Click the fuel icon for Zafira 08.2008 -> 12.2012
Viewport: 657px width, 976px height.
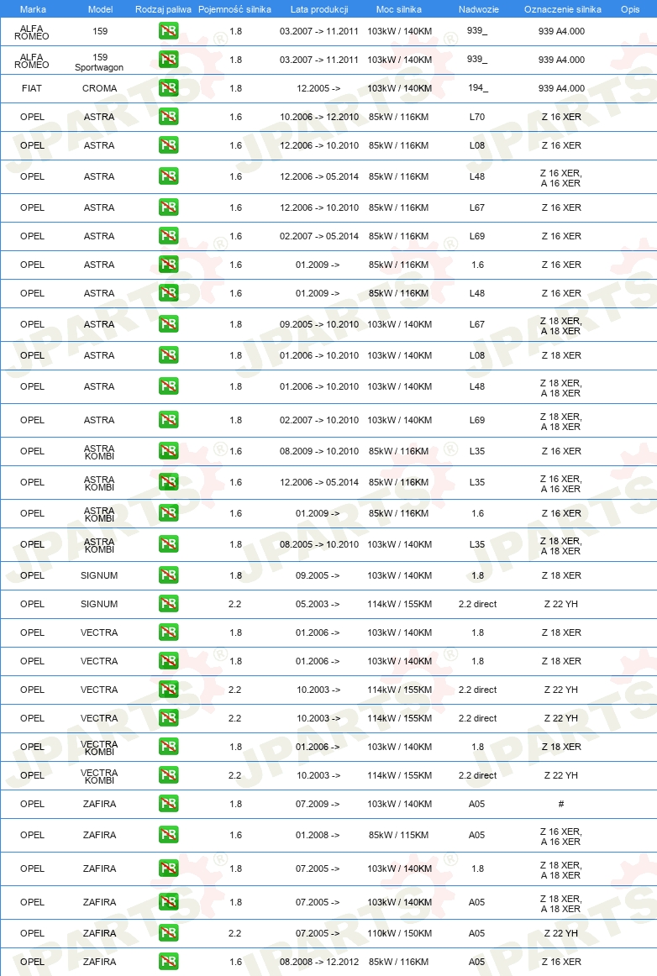pyautogui.click(x=168, y=963)
